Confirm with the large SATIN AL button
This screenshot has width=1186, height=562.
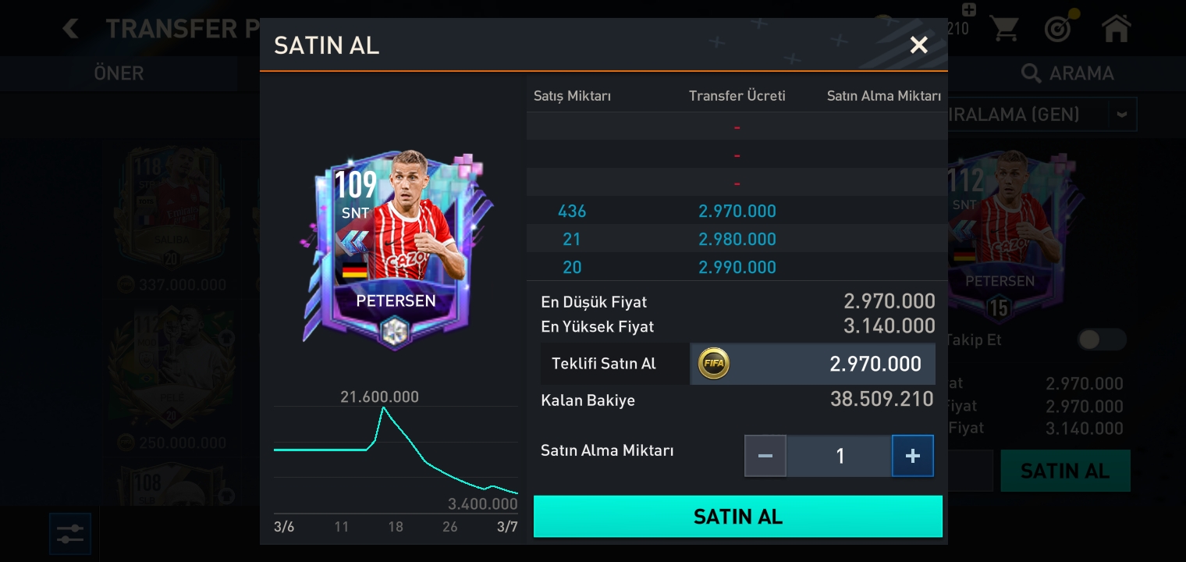(737, 517)
